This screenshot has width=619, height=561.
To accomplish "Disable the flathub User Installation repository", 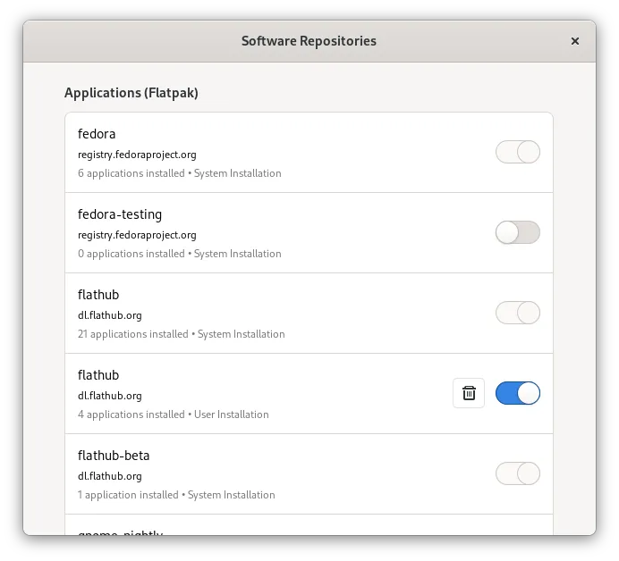I will coord(518,393).
